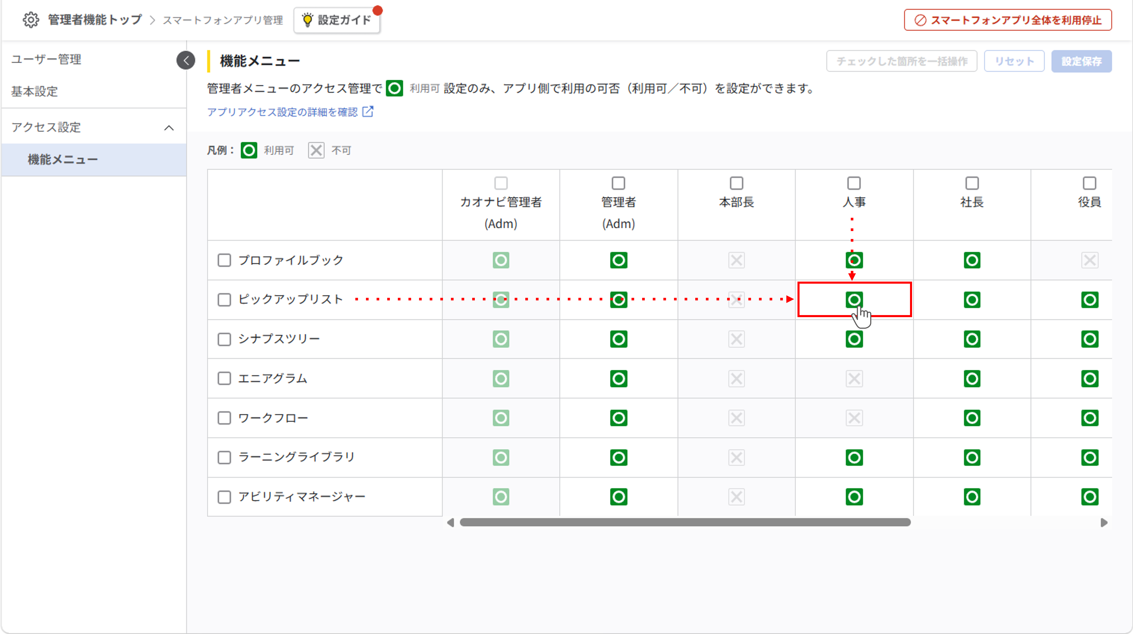The width and height of the screenshot is (1133, 634).
Task: Open the 設定ガイド button
Action: click(337, 20)
